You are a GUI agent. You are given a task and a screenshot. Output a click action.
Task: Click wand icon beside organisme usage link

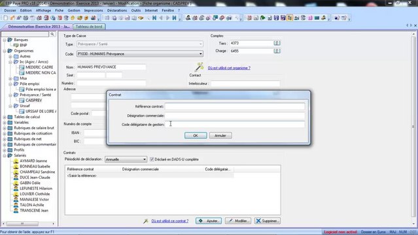point(199,67)
